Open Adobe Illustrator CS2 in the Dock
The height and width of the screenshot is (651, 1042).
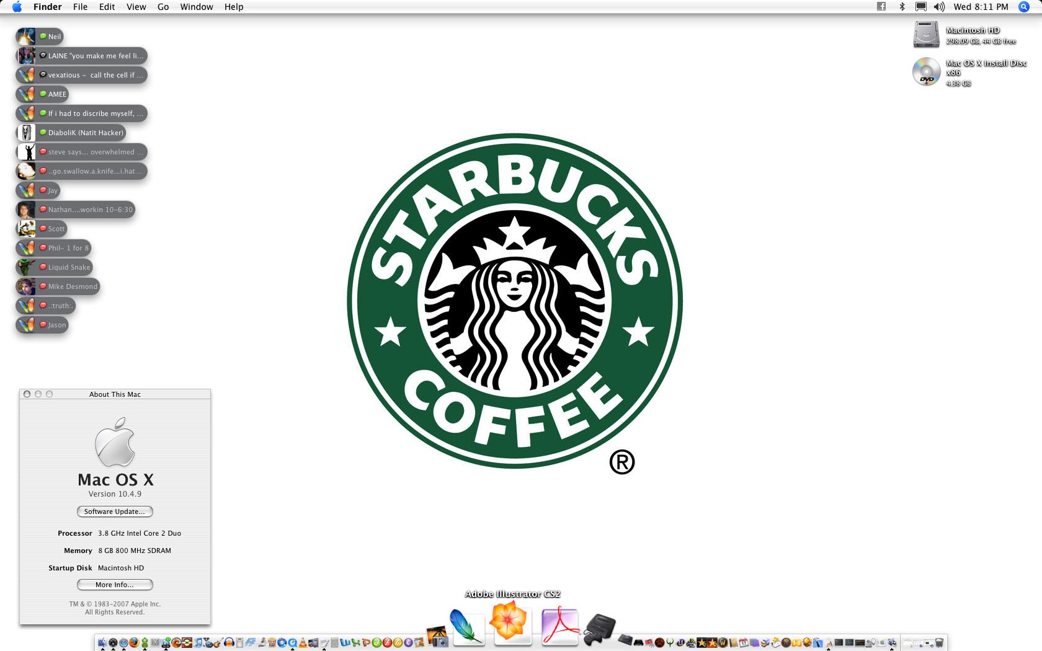tap(511, 624)
